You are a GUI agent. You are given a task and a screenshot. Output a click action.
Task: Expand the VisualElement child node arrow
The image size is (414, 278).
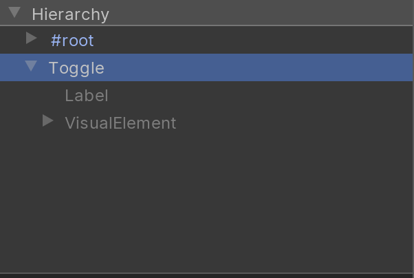point(47,121)
